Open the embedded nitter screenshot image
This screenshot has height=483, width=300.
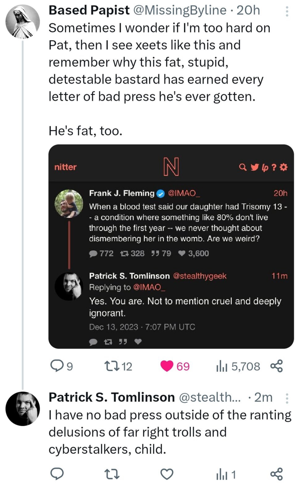coord(171,246)
